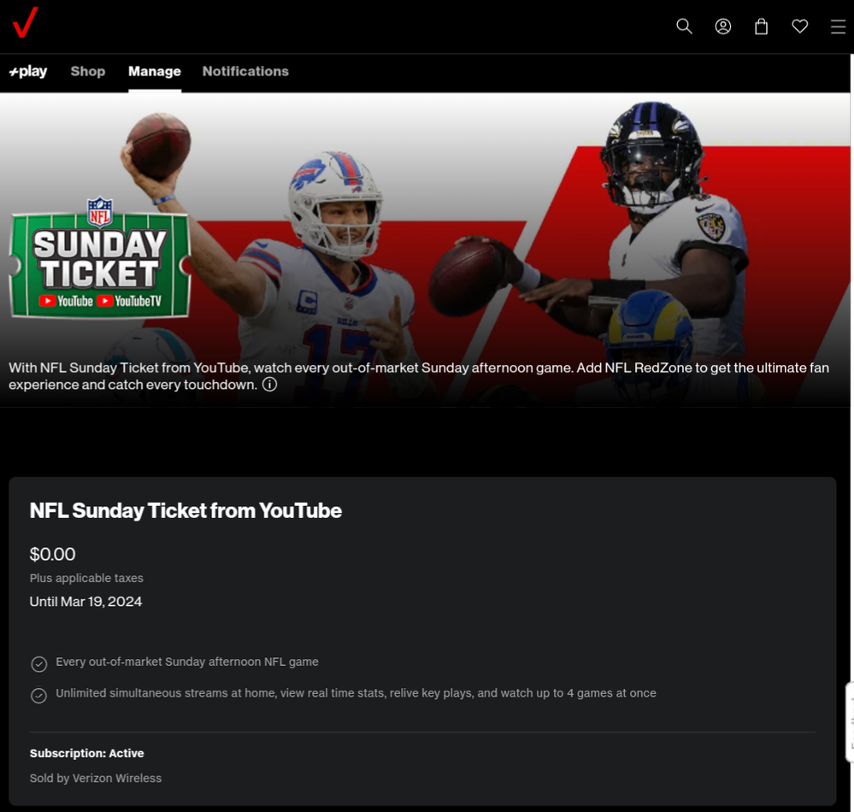The width and height of the screenshot is (854, 812).
Task: Click the +play logo
Action: coord(28,71)
